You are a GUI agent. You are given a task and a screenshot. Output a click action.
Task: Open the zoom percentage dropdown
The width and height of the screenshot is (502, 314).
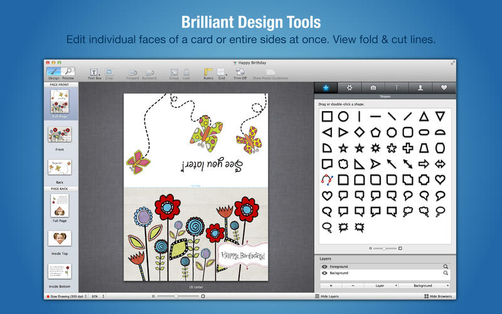tap(98, 295)
